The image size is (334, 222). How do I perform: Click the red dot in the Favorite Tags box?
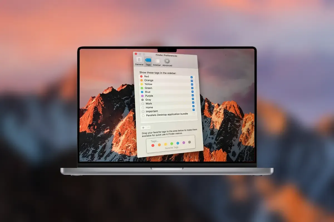[153, 145]
